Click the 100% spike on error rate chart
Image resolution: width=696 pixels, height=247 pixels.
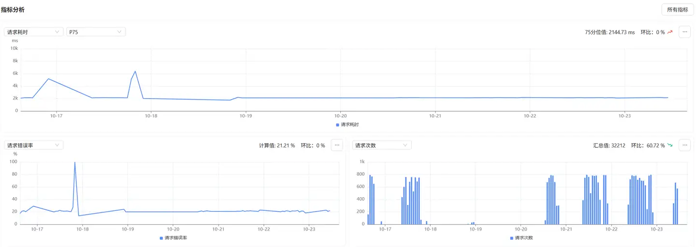click(x=74, y=163)
